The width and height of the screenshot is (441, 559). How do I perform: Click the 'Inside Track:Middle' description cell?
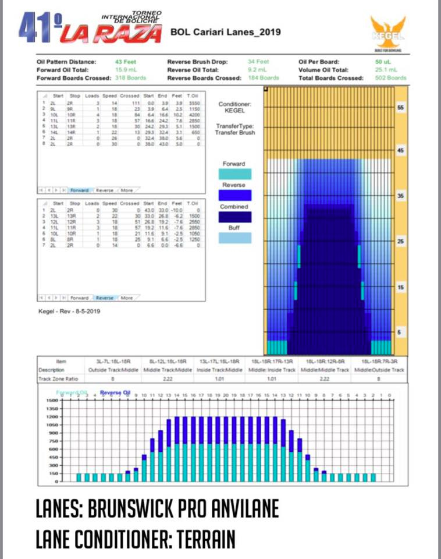click(x=219, y=370)
